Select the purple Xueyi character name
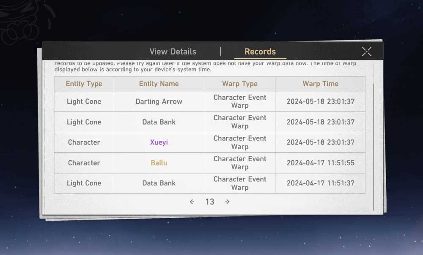 pos(159,142)
